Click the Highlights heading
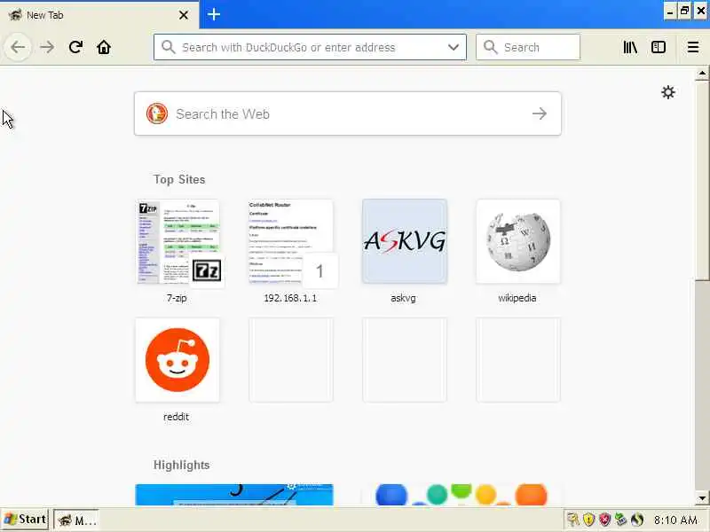This screenshot has height=532, width=710. [182, 465]
